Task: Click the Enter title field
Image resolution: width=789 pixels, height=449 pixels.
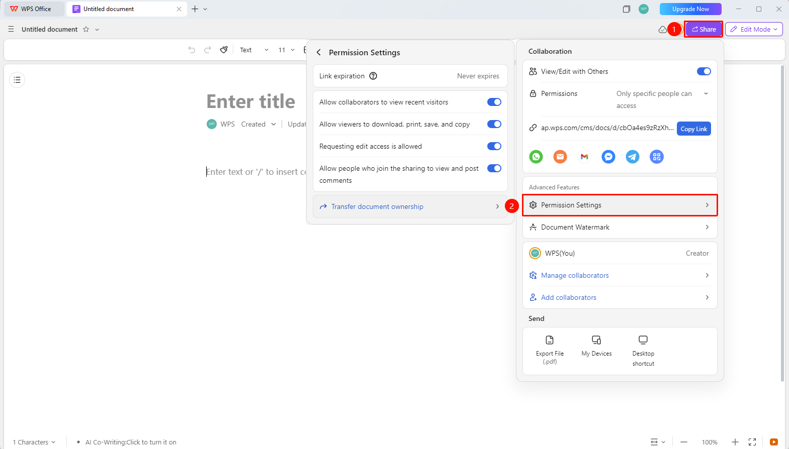Action: 251,101
